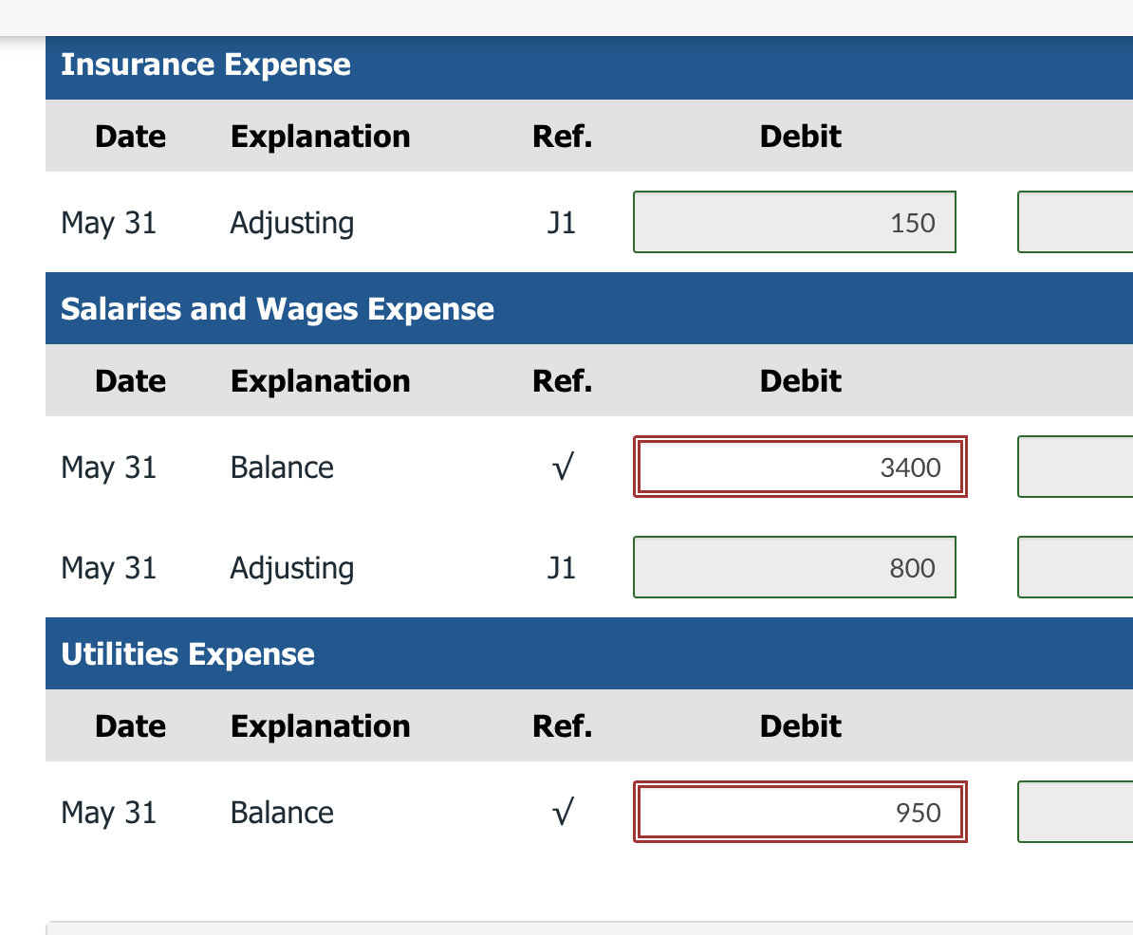
Task: Select the Salaries and Wages Expense header
Action: coord(277,308)
